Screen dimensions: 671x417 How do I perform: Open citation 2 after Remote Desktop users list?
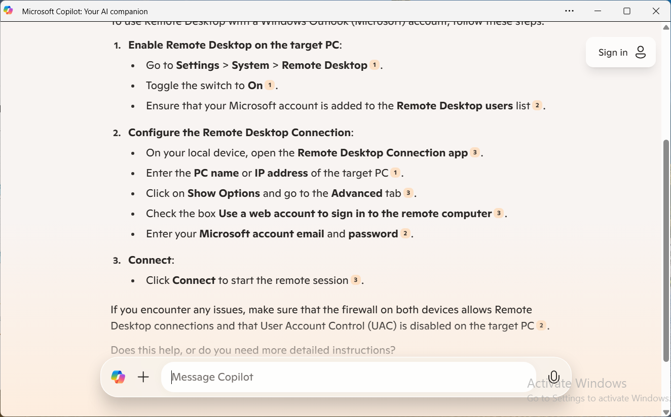tap(537, 105)
